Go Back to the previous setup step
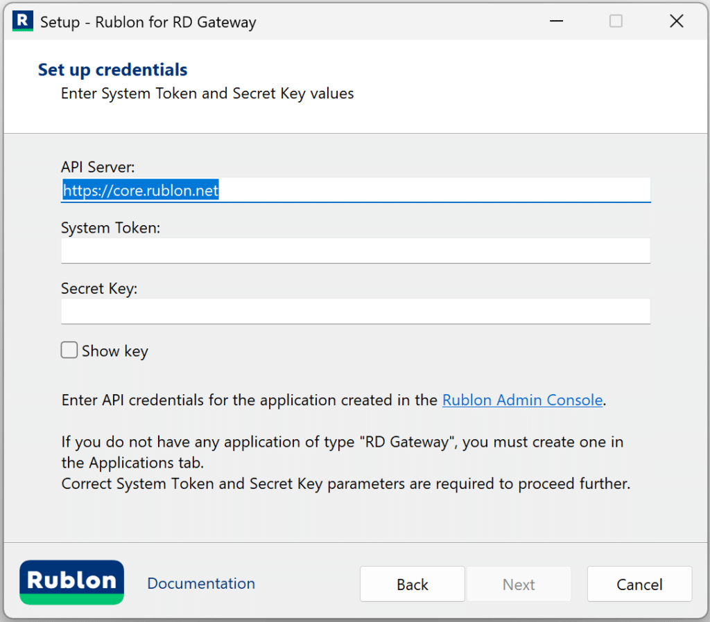710x622 pixels. 413,585
